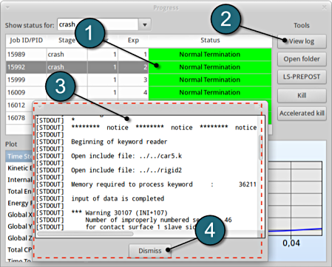
Task: Select job row 15989
Action: [x=139, y=55]
